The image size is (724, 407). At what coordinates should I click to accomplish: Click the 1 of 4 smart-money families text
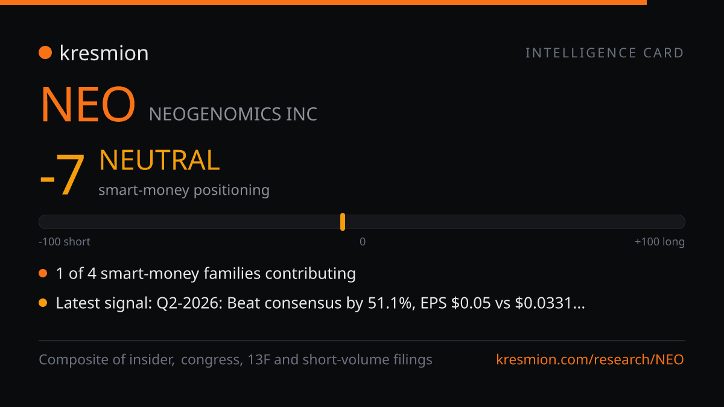(x=206, y=274)
